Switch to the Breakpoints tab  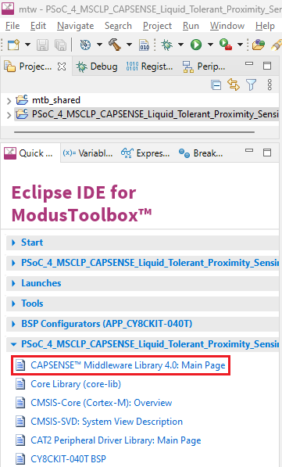click(x=201, y=153)
